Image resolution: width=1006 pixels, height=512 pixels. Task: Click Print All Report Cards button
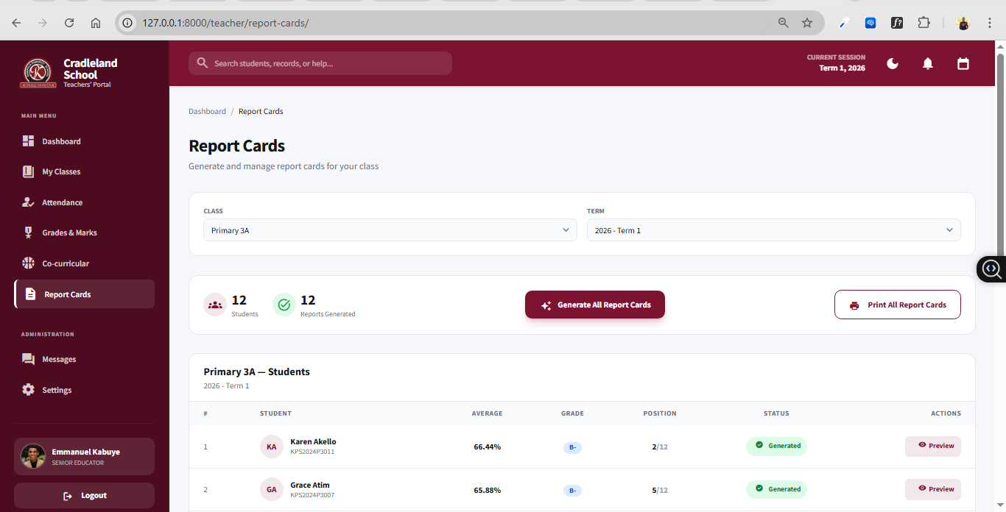tap(897, 305)
